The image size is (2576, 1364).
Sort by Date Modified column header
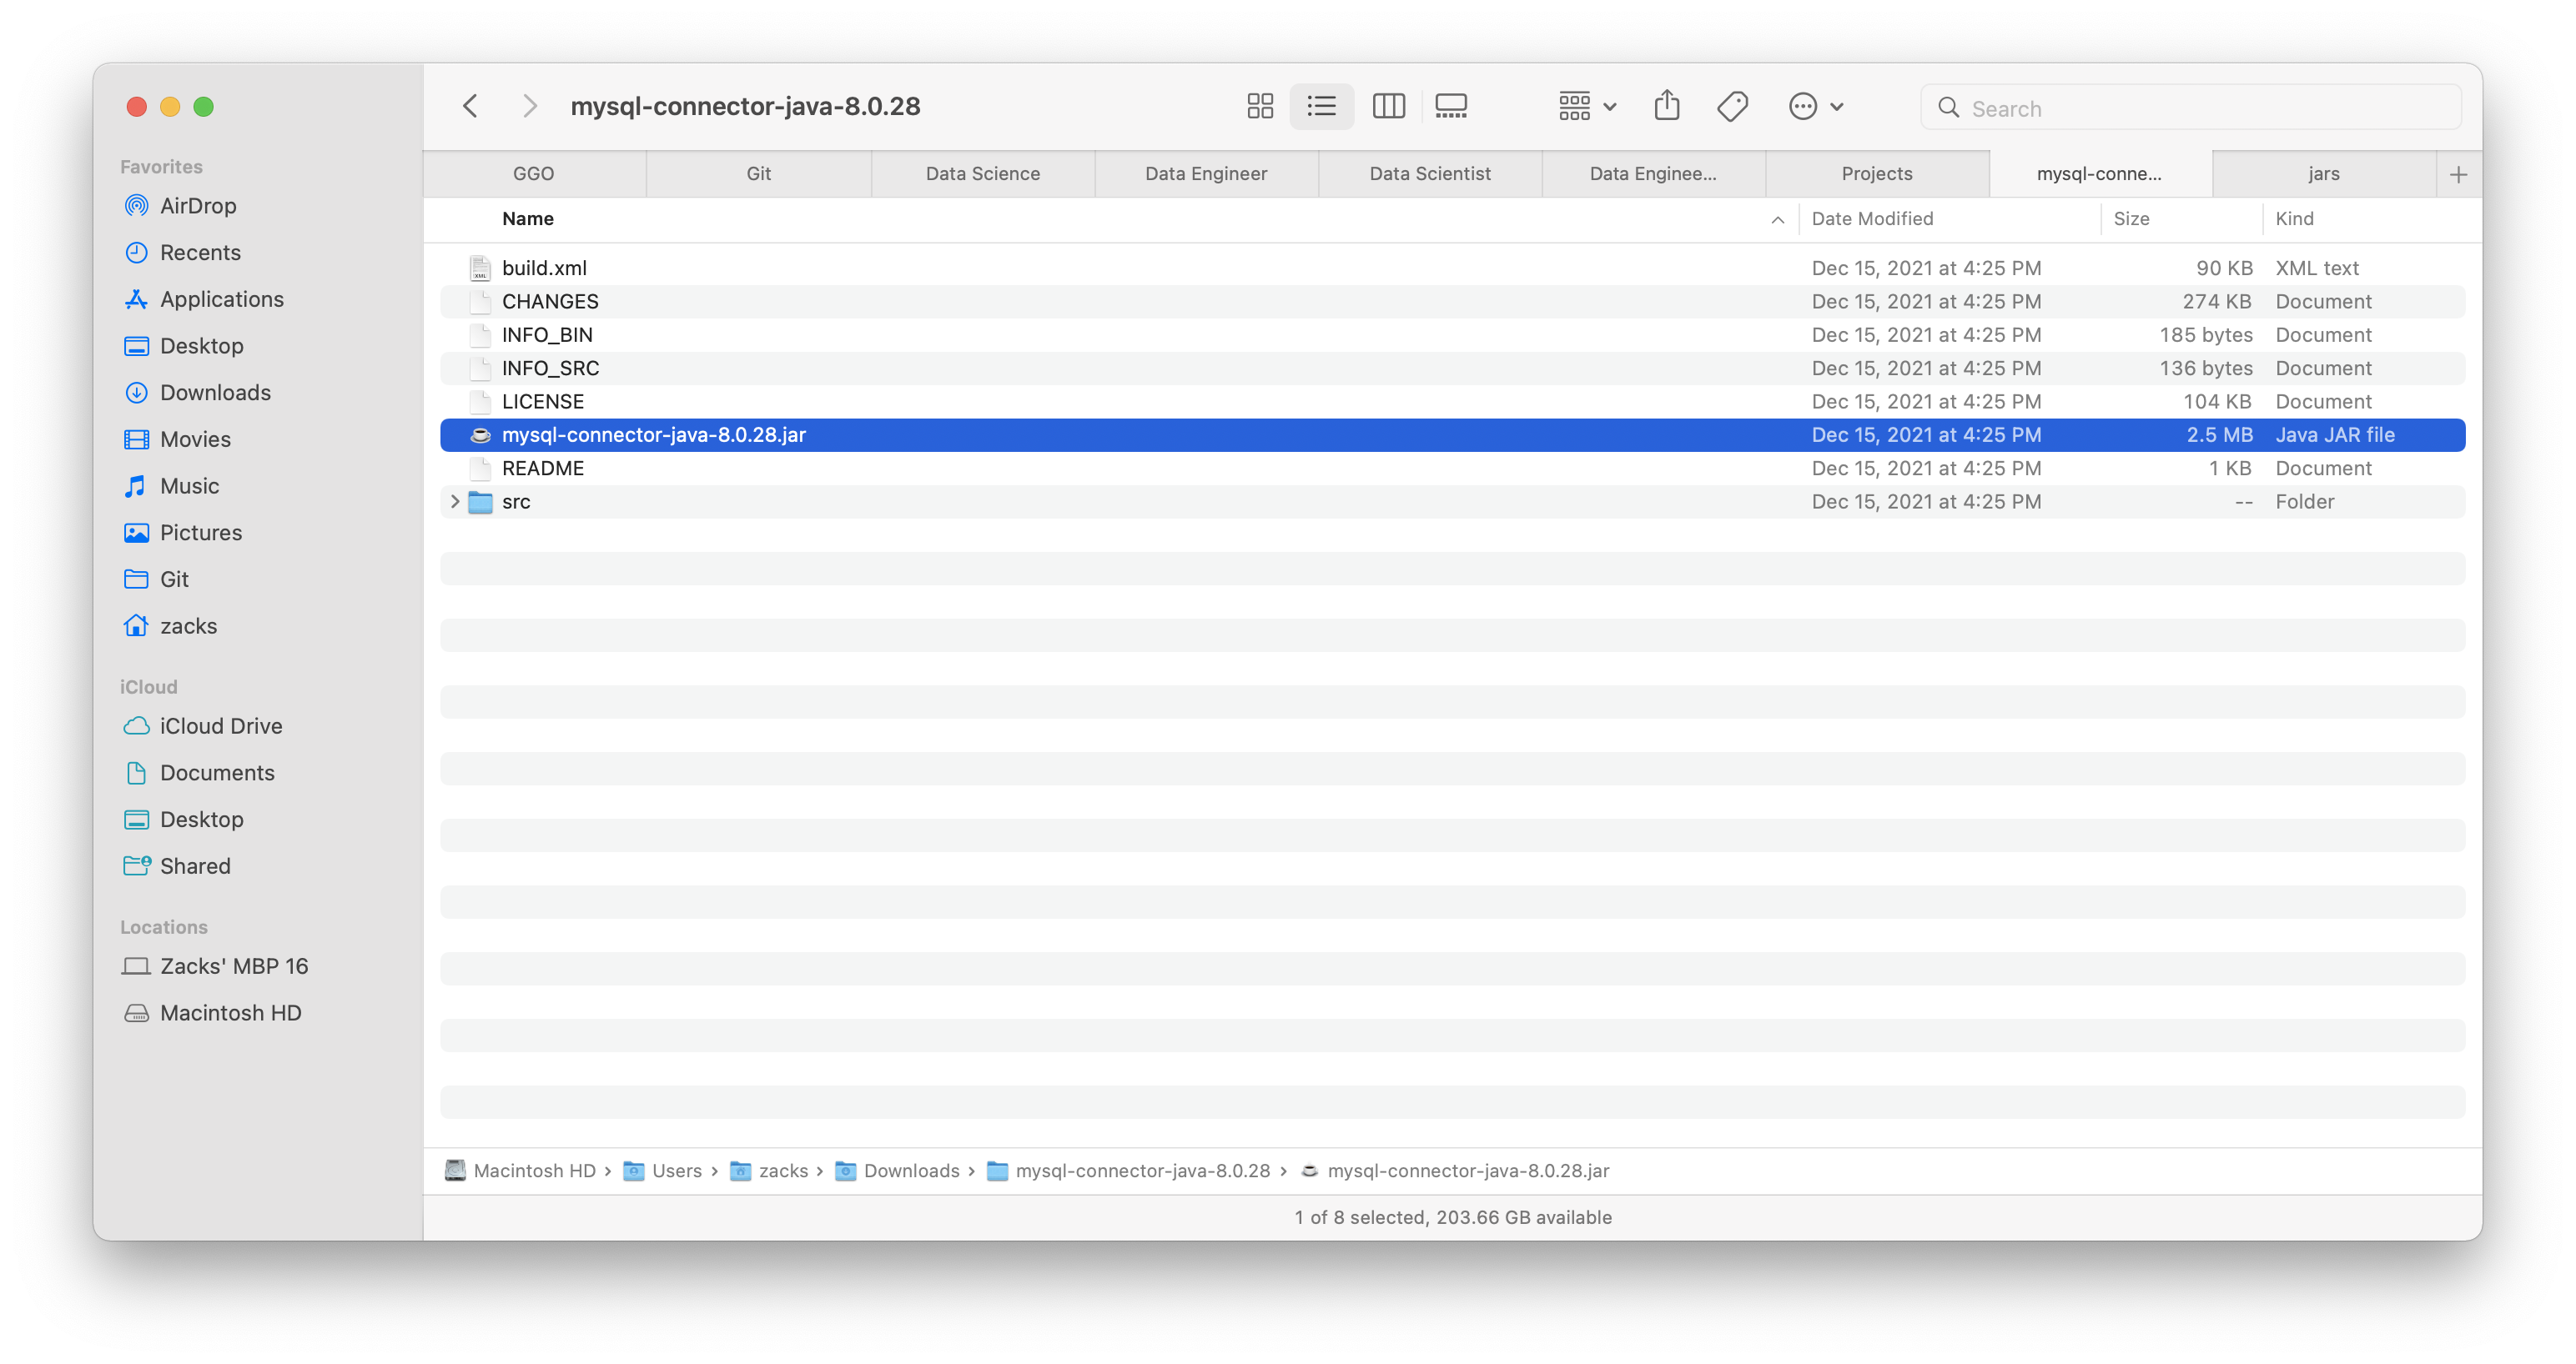(x=1872, y=218)
